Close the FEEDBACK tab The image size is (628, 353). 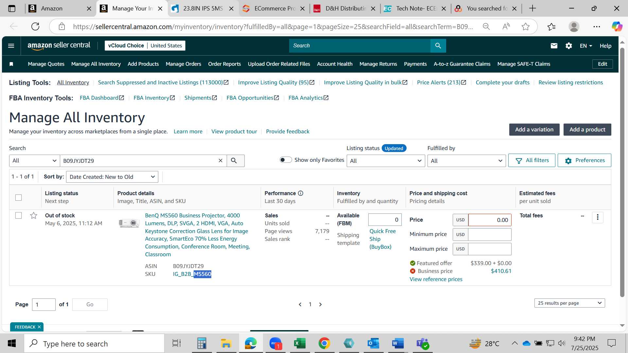click(39, 327)
